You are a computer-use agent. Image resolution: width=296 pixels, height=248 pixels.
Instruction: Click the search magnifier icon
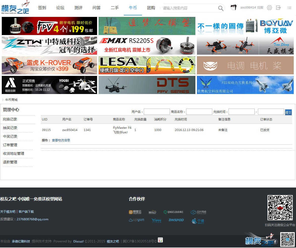click(x=221, y=8)
